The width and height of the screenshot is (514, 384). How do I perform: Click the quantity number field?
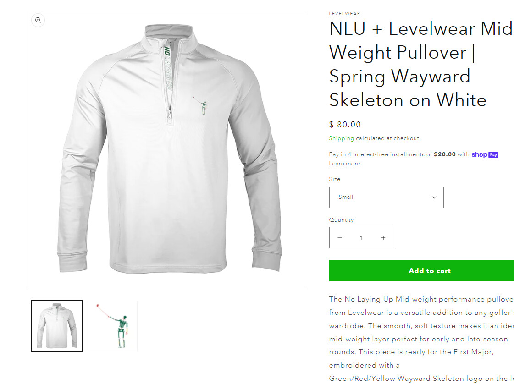click(361, 238)
